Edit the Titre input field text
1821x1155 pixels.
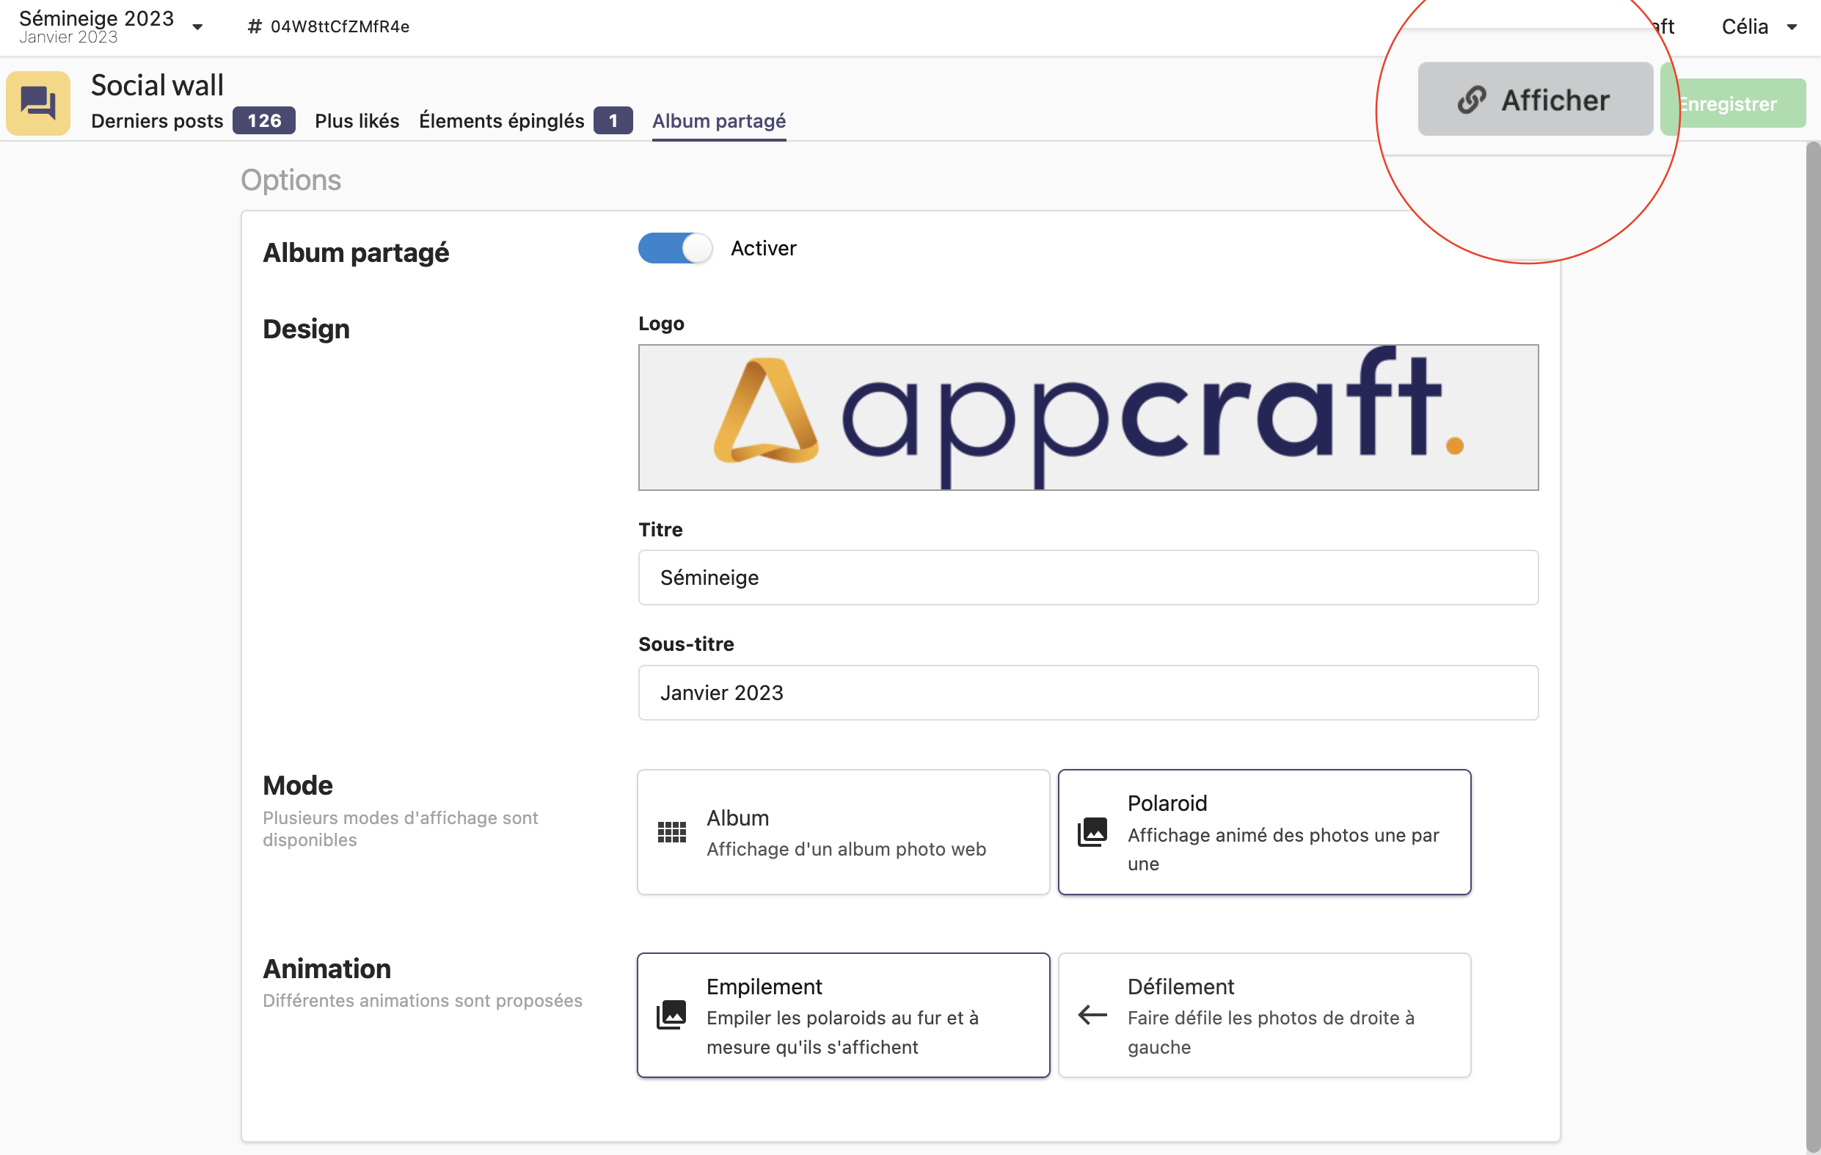click(1084, 576)
